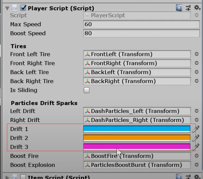The height and width of the screenshot is (179, 203).
Task: Click the FrontLeft transform axes icon
Action: 87,54
